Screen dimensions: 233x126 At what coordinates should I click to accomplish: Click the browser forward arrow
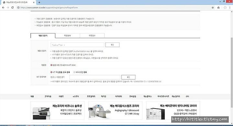click(x=8, y=7)
